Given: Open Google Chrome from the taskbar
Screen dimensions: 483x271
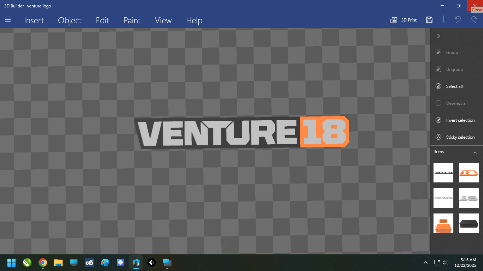Looking at the screenshot, I should [x=43, y=263].
